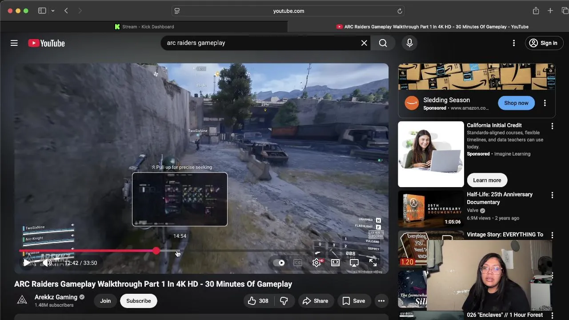Open the Safari share sheet
569x320 pixels.
536,11
